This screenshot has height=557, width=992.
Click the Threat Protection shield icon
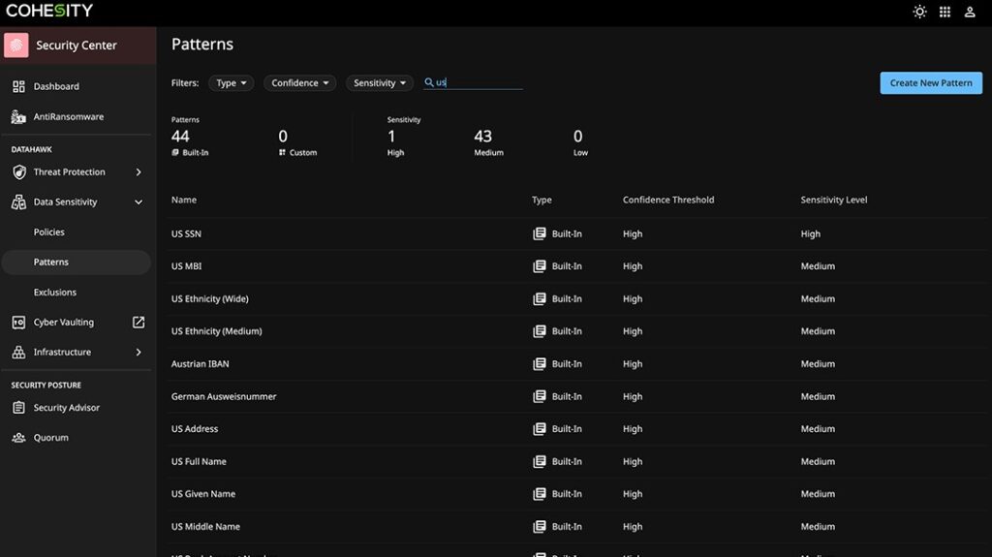pyautogui.click(x=18, y=171)
